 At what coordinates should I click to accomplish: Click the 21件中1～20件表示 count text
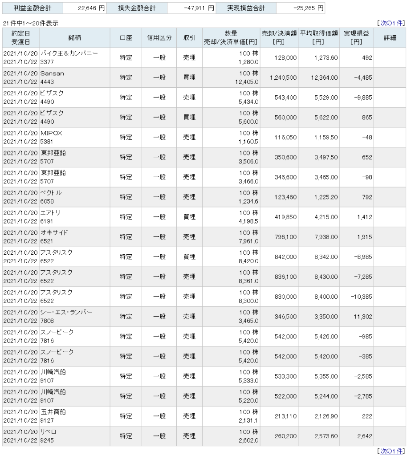pos(31,23)
